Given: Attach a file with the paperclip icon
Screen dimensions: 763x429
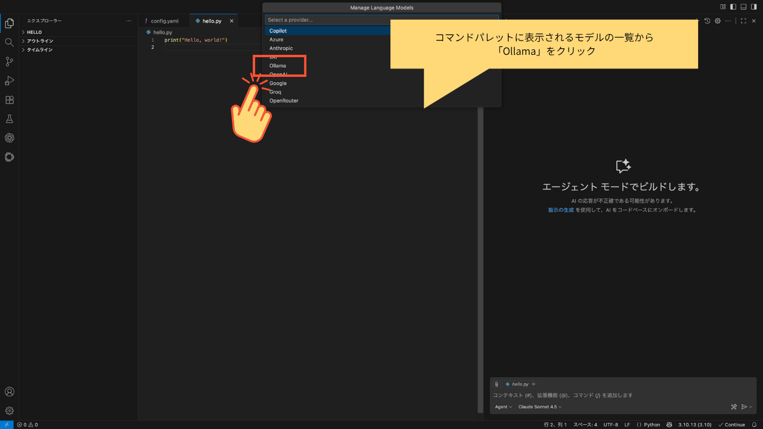Looking at the screenshot, I should click(x=497, y=384).
